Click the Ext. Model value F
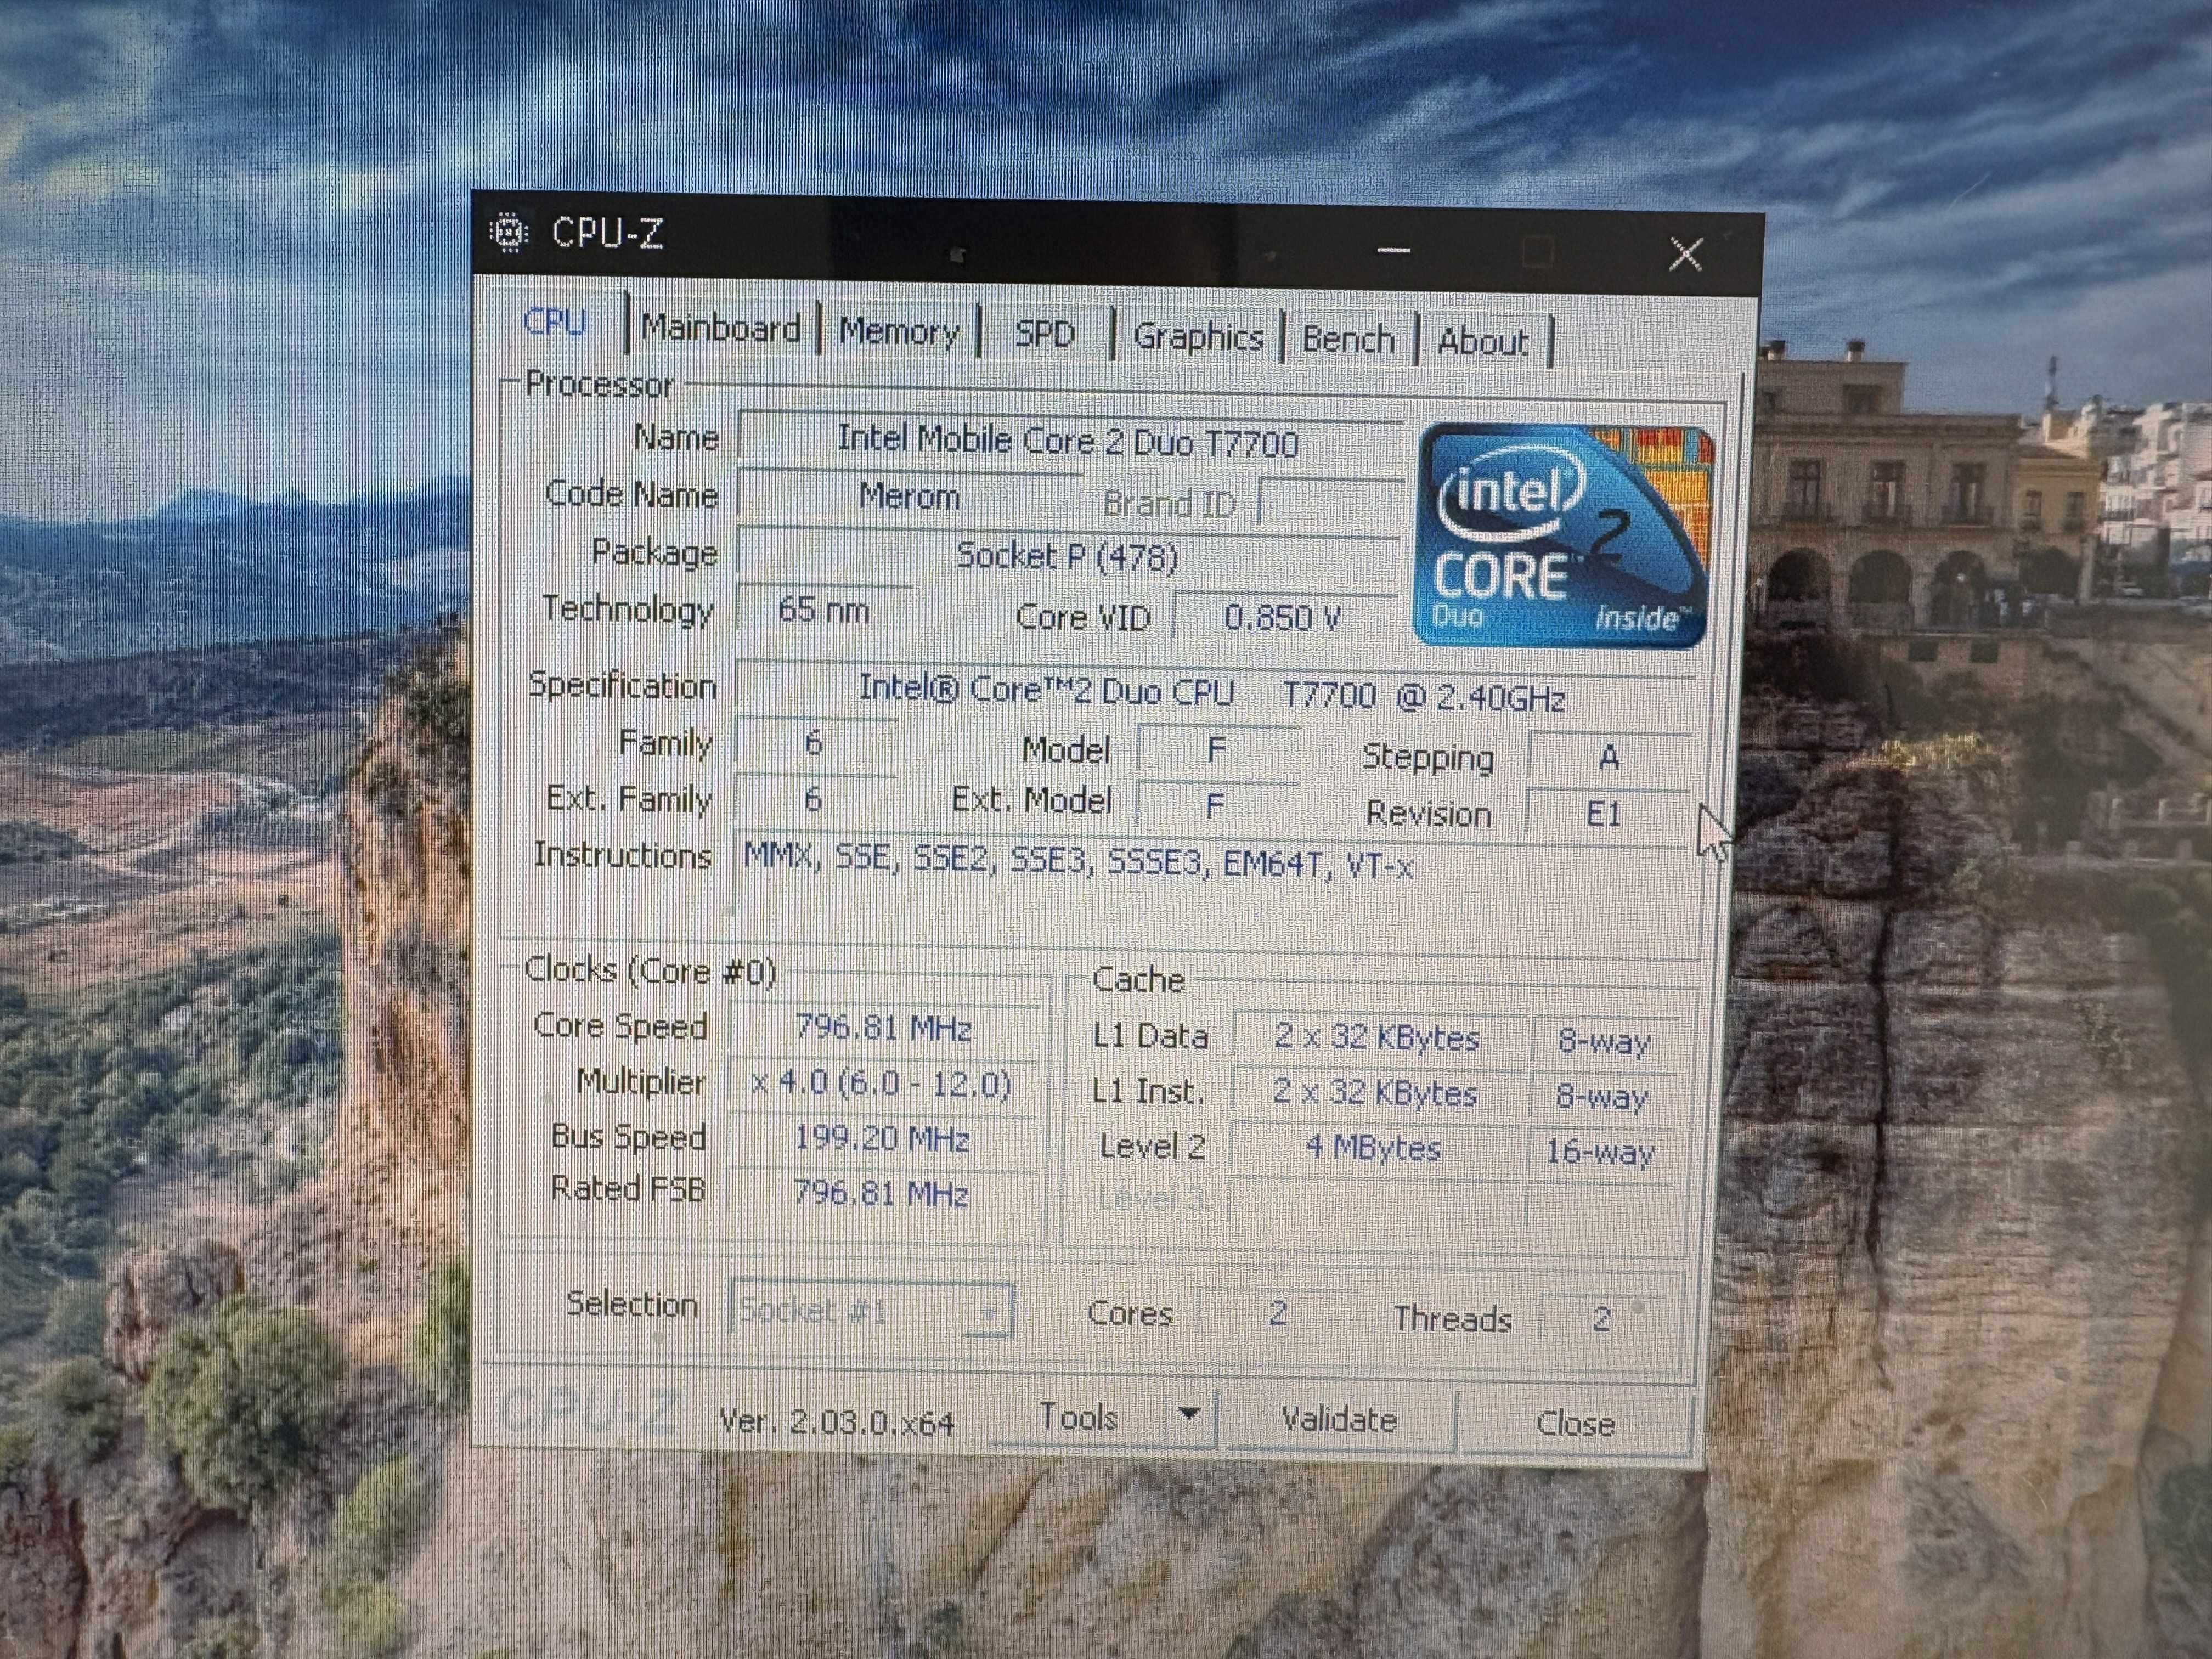Viewport: 2212px width, 1659px height. click(1215, 805)
